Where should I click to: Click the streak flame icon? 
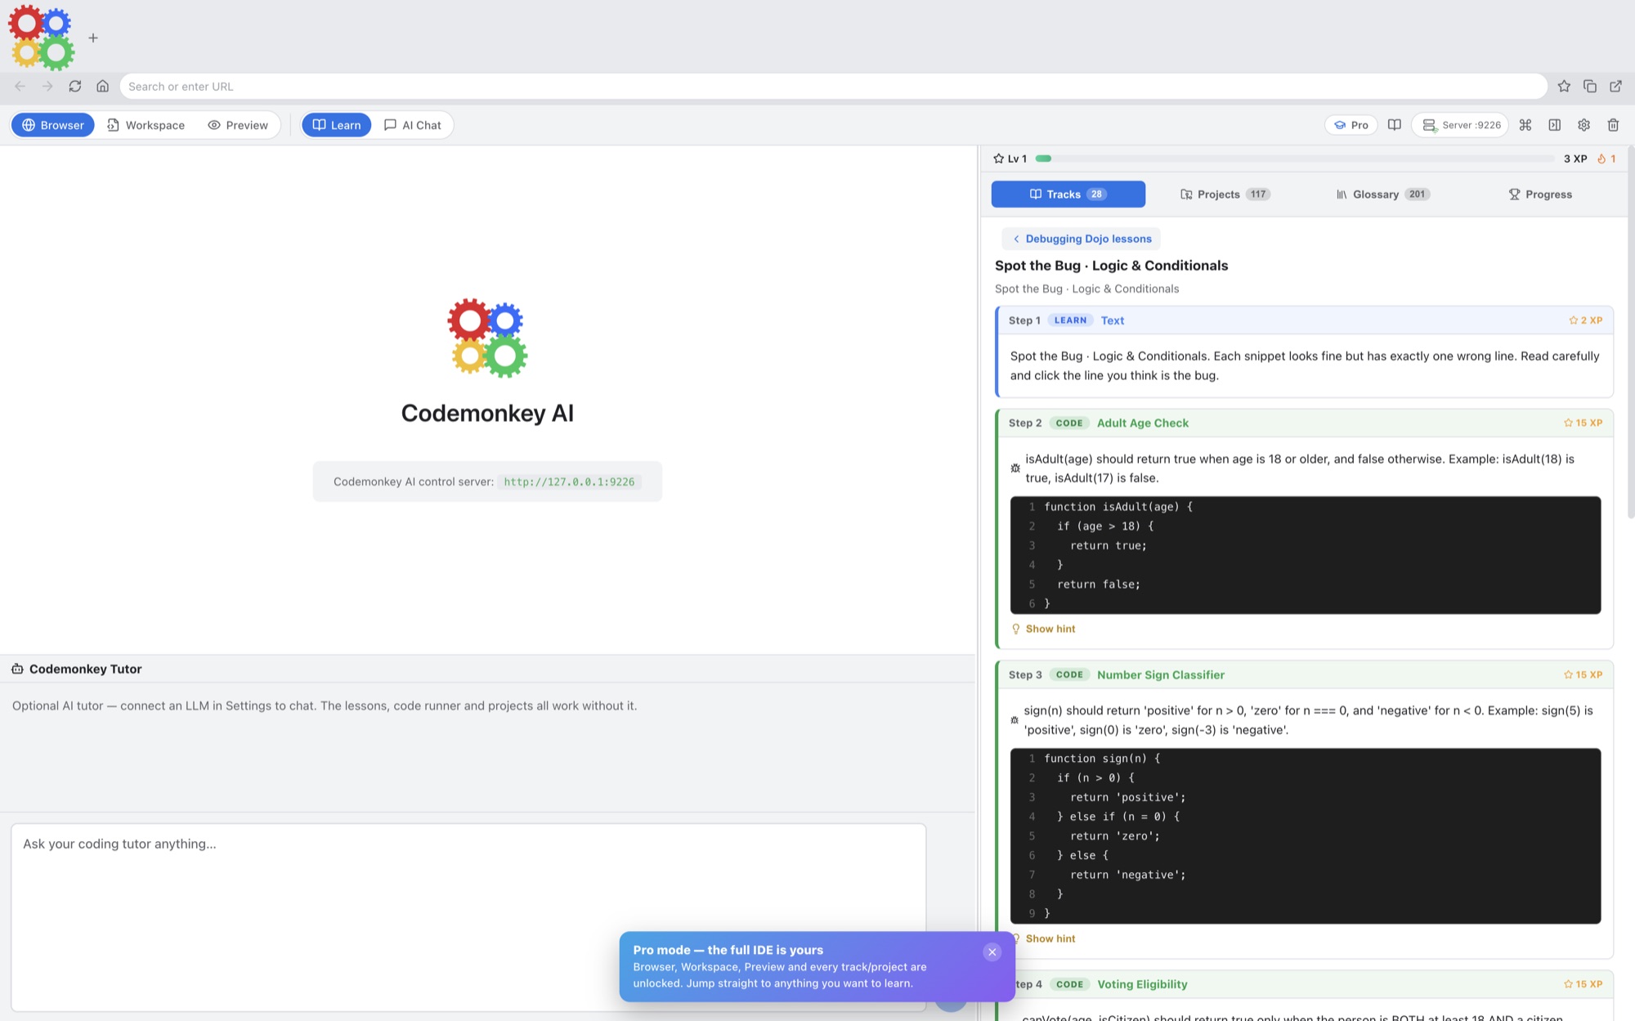click(1601, 159)
